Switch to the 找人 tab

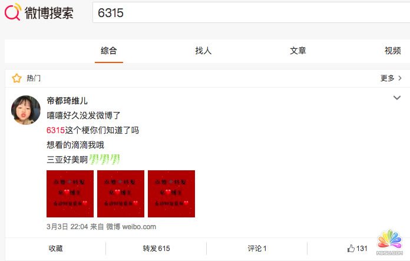[x=203, y=51]
